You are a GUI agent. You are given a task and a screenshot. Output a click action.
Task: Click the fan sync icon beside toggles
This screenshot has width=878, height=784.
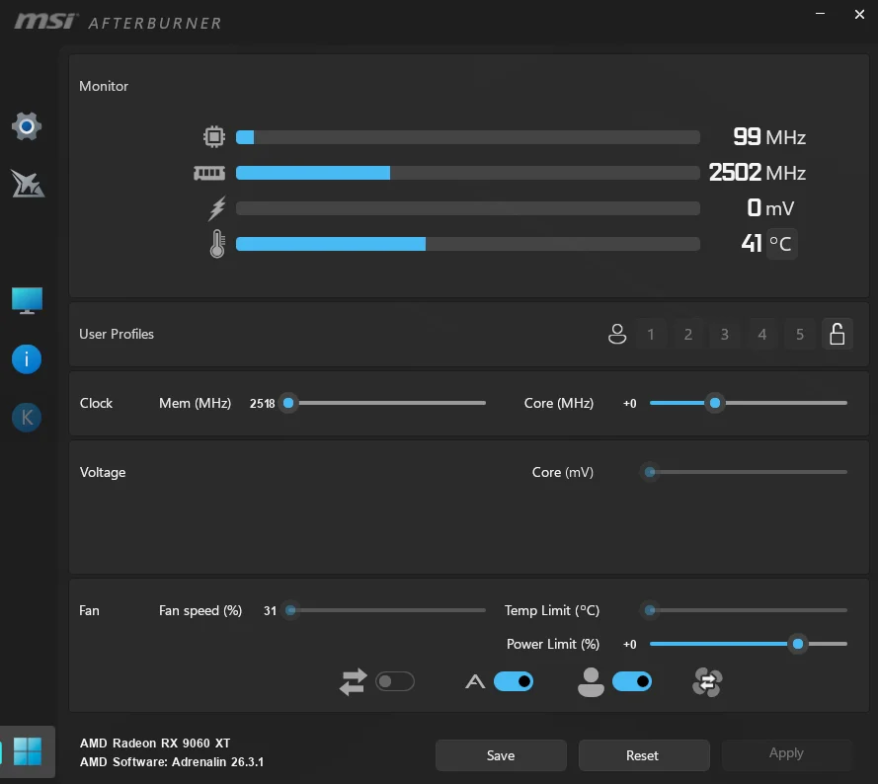click(x=707, y=682)
